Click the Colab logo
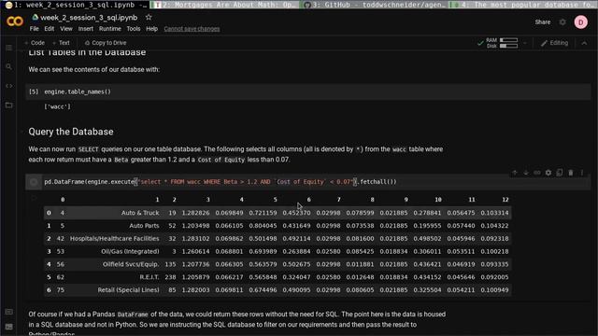The height and width of the screenshot is (336, 598). point(15,21)
